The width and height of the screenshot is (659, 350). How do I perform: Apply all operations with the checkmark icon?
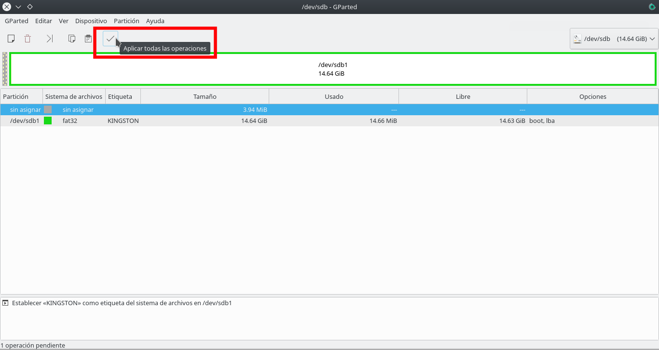pos(110,39)
